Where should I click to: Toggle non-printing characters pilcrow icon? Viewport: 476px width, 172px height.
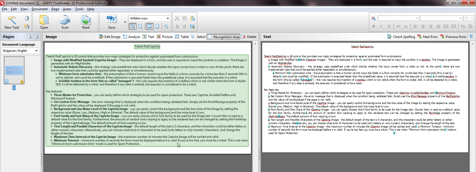tap(471, 37)
